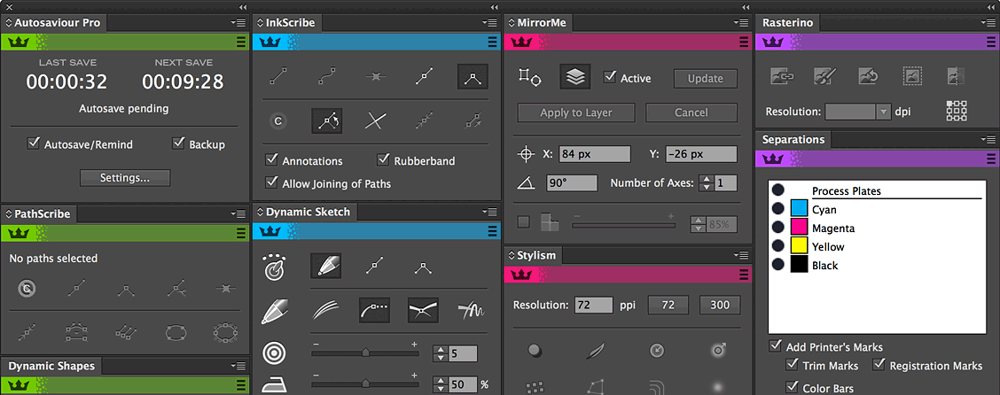Click the MirrorMe layers stack icon
The image size is (1000, 395).
pos(575,77)
